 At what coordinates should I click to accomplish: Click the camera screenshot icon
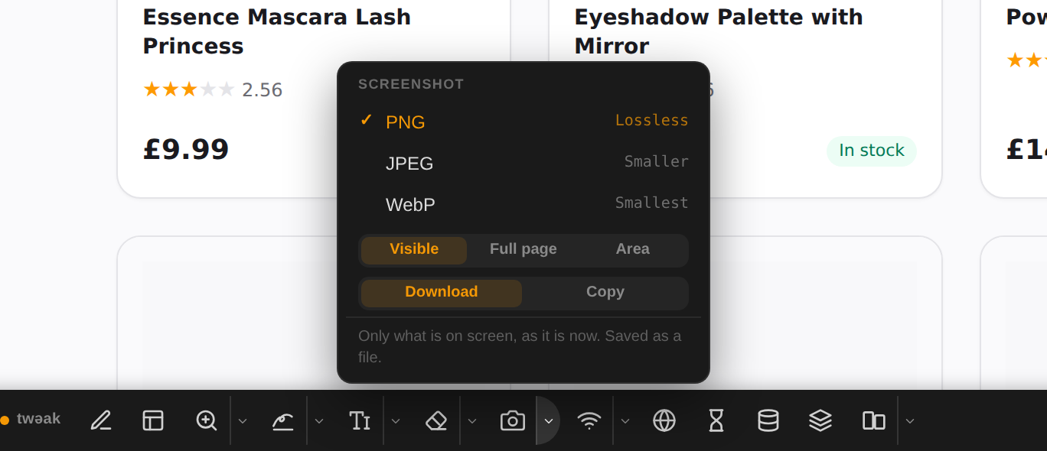click(x=513, y=420)
